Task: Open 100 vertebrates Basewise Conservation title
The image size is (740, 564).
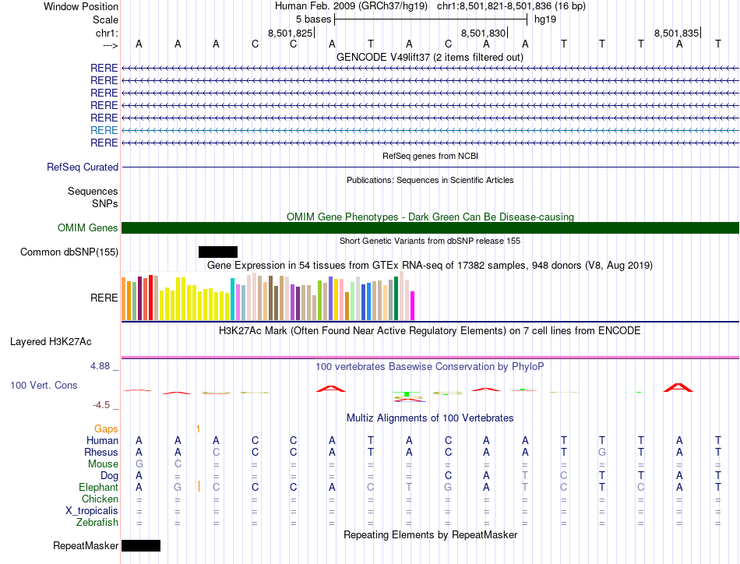Action: [x=430, y=366]
